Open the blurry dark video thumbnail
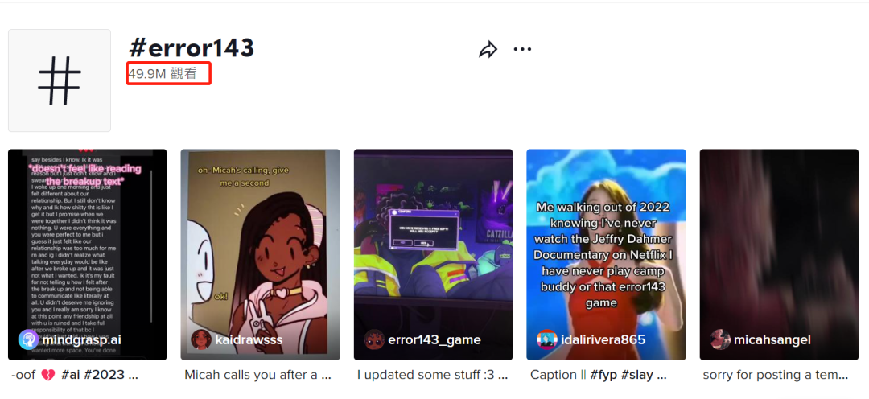Screen dimensions: 869x399 pos(780,254)
